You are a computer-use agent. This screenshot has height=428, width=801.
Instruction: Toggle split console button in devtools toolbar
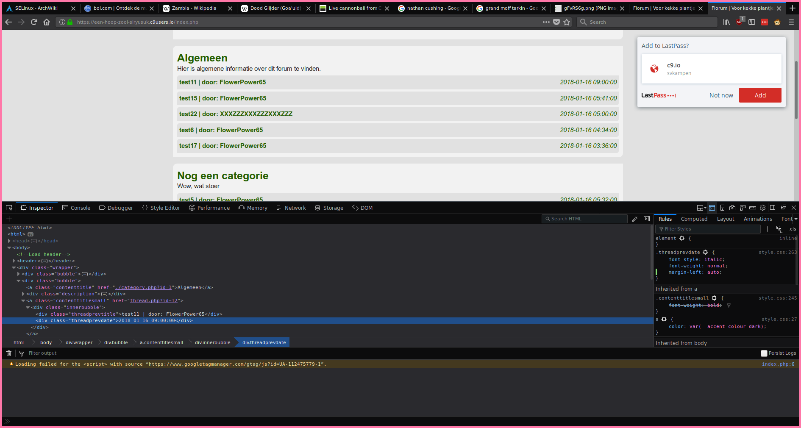[x=712, y=208]
